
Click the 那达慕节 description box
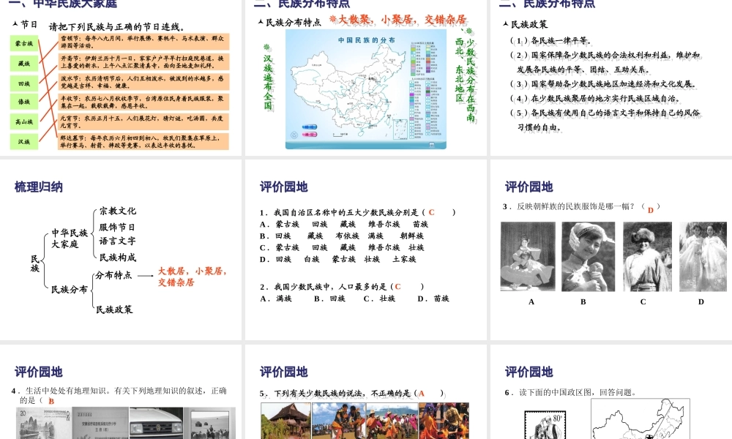144,141
